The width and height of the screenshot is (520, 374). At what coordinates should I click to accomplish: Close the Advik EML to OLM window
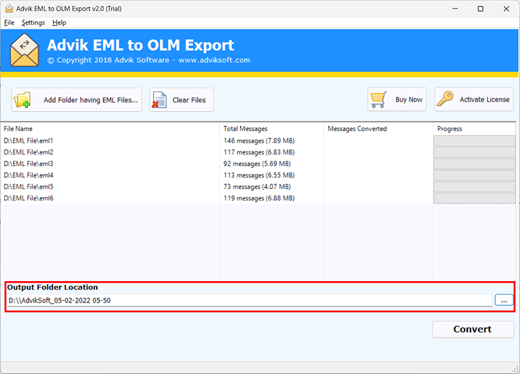click(506, 8)
